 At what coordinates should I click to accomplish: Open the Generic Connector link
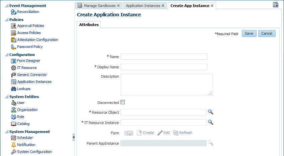point(32,75)
